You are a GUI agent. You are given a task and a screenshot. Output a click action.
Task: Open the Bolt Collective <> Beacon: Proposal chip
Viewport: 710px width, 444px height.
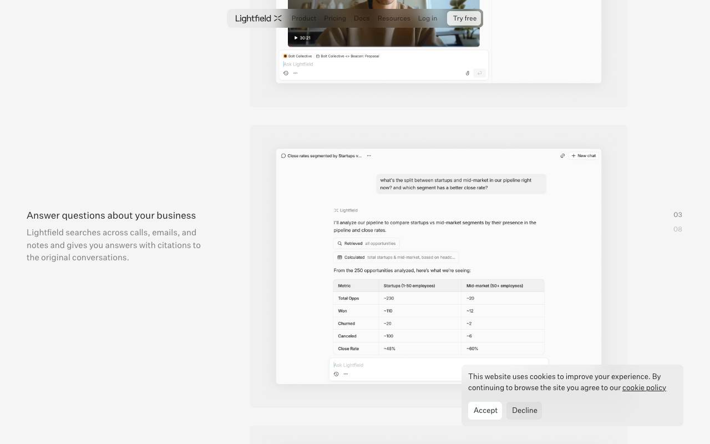point(348,56)
